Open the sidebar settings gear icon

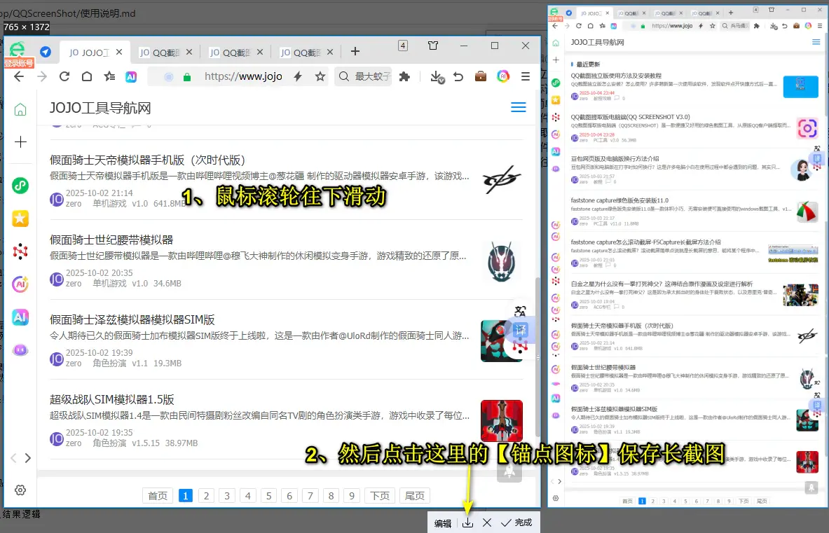point(20,490)
